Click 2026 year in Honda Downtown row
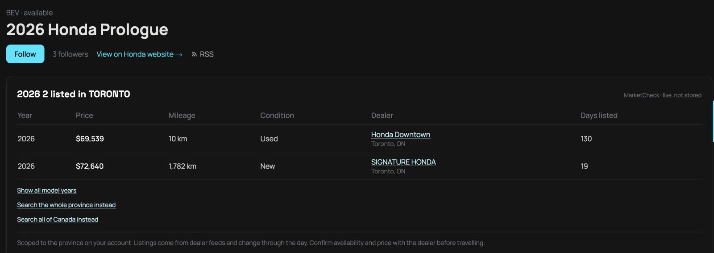This screenshot has height=253, width=714. click(x=26, y=139)
